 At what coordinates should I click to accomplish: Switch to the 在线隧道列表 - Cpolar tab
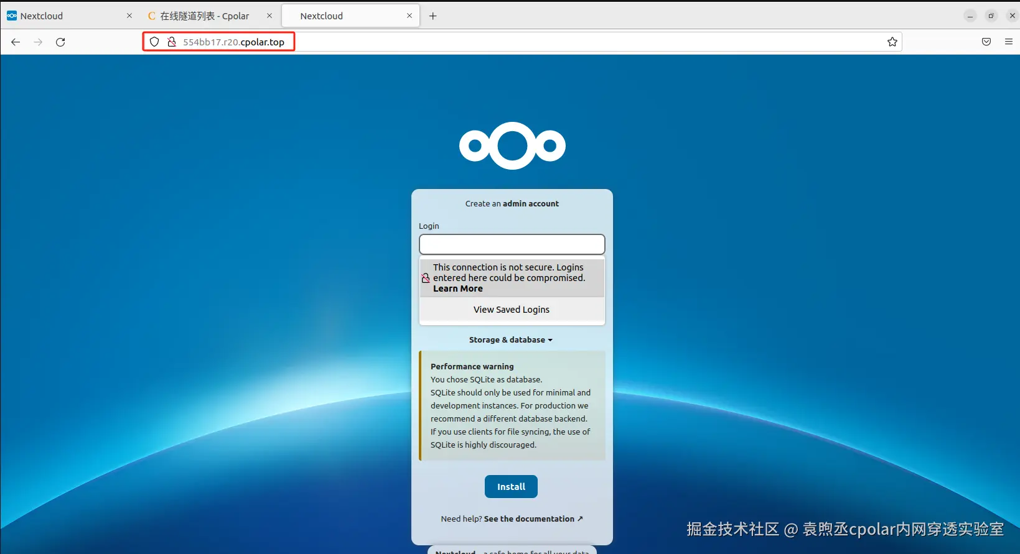(x=198, y=16)
